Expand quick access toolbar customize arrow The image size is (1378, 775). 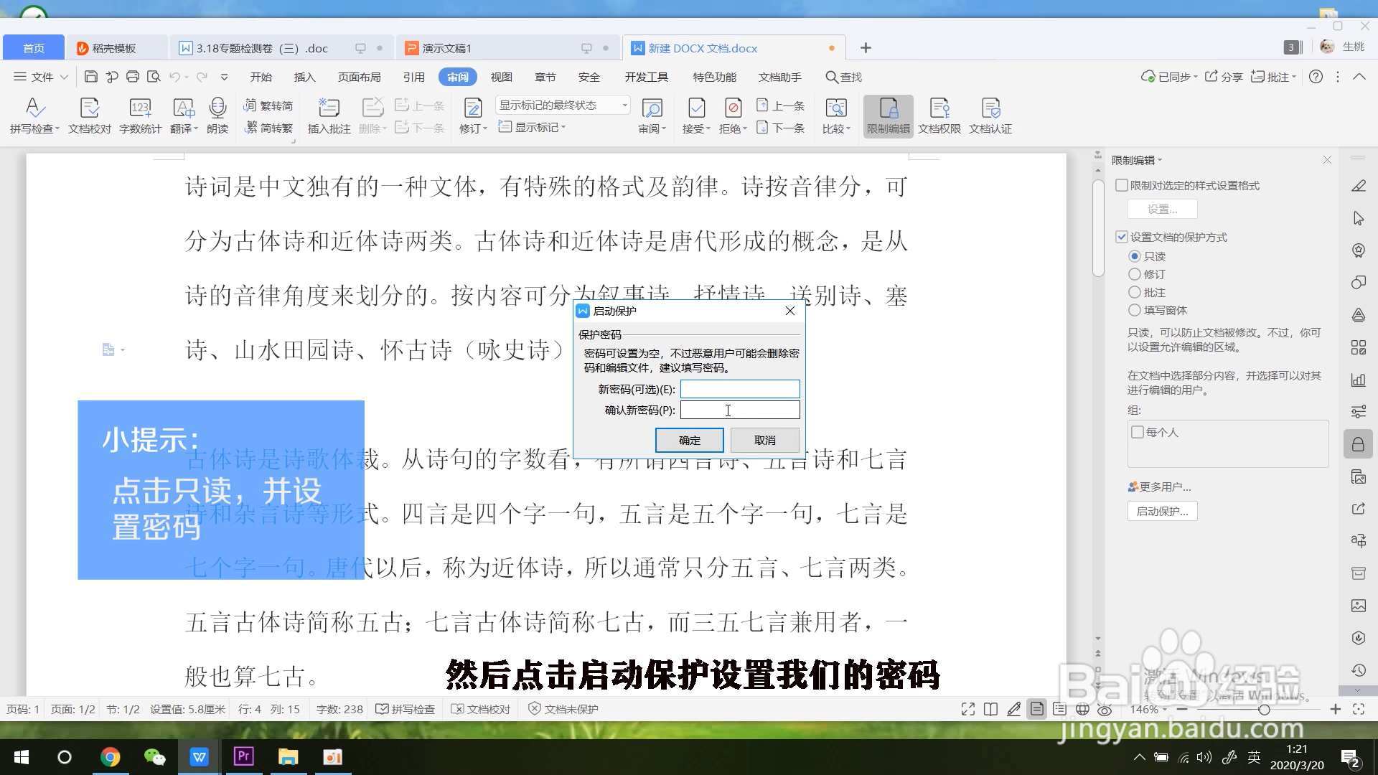point(224,77)
